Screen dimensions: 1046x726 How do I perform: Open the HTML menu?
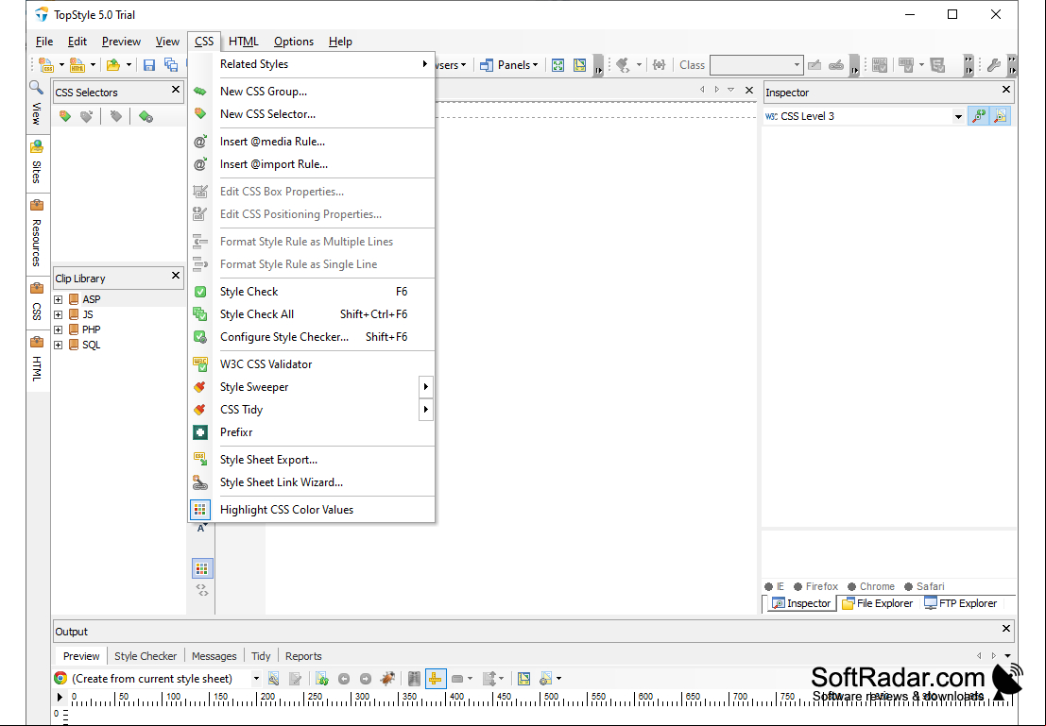[244, 42]
